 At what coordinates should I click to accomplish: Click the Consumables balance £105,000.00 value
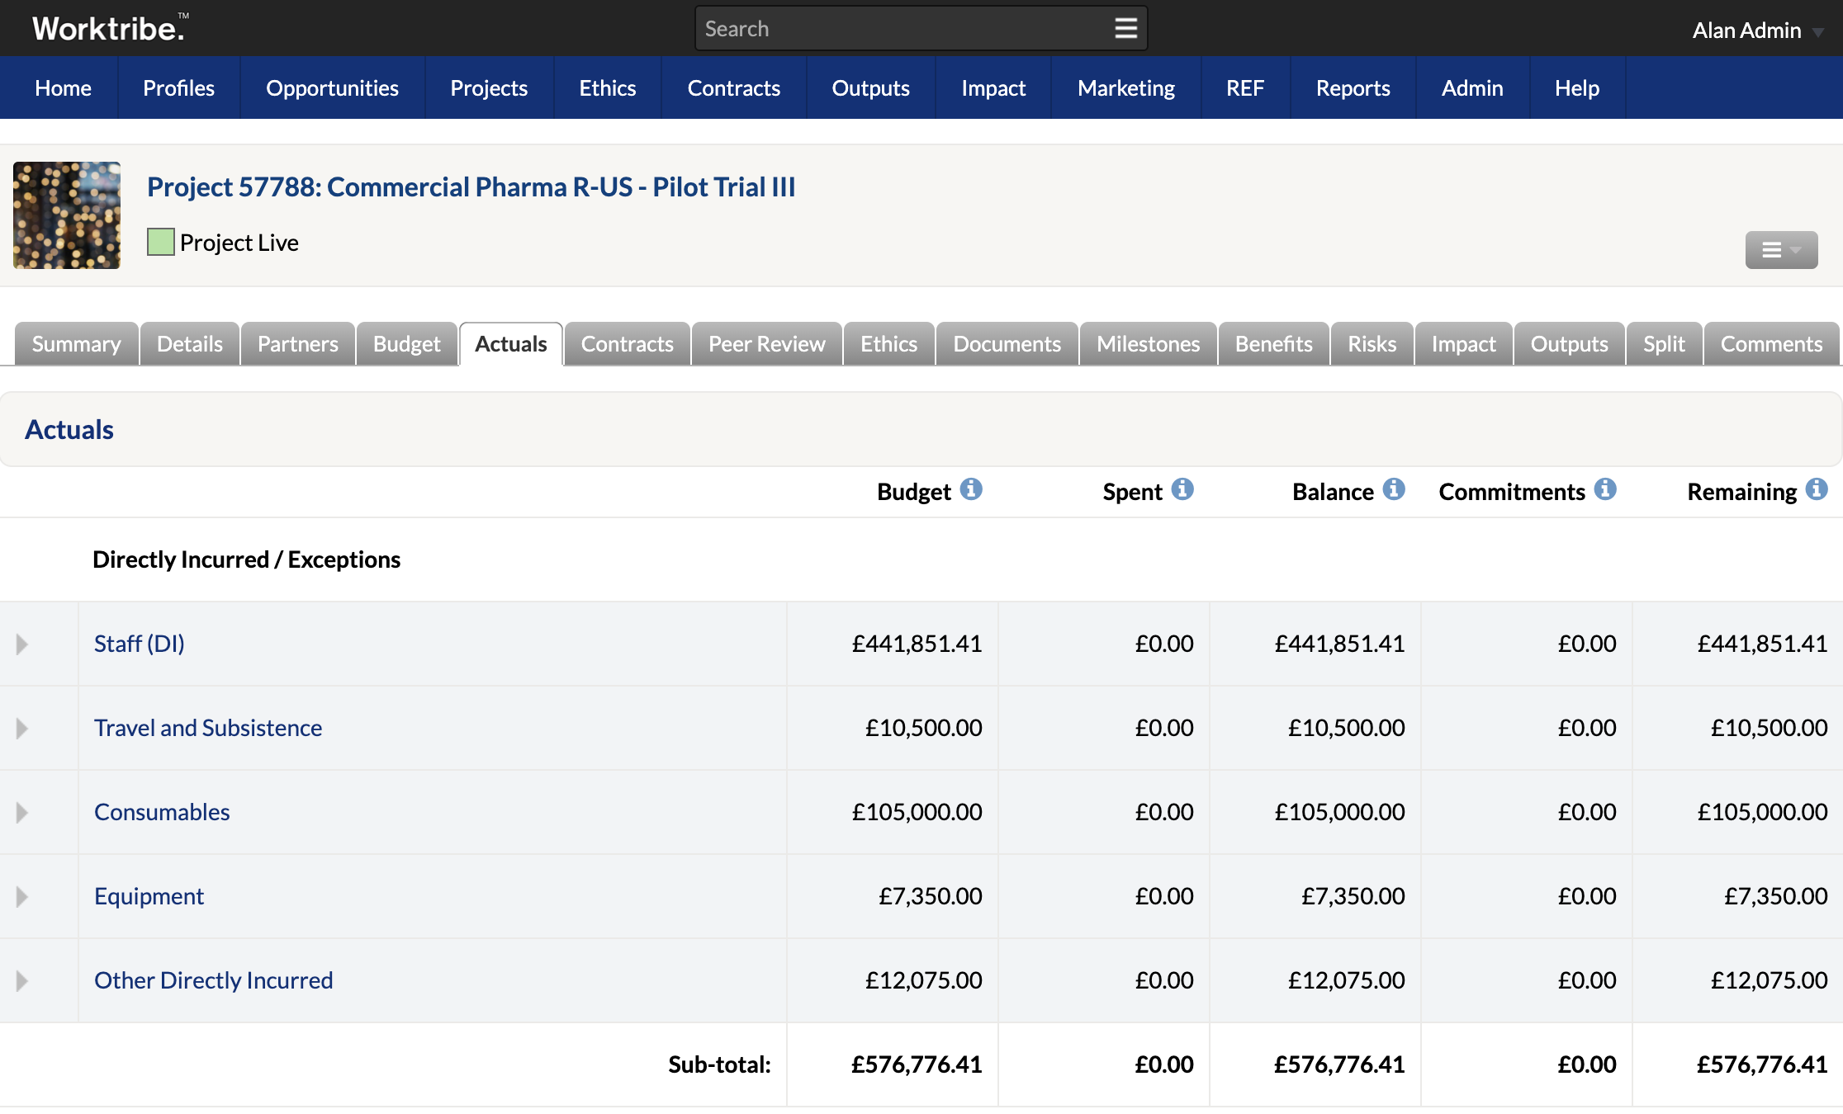[x=1339, y=812]
